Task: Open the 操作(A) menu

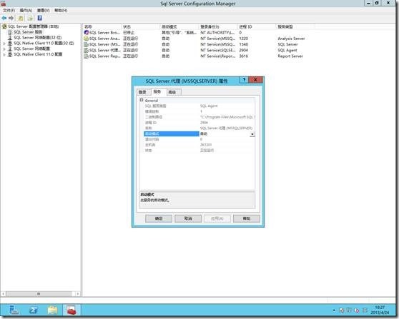Action: click(26, 10)
